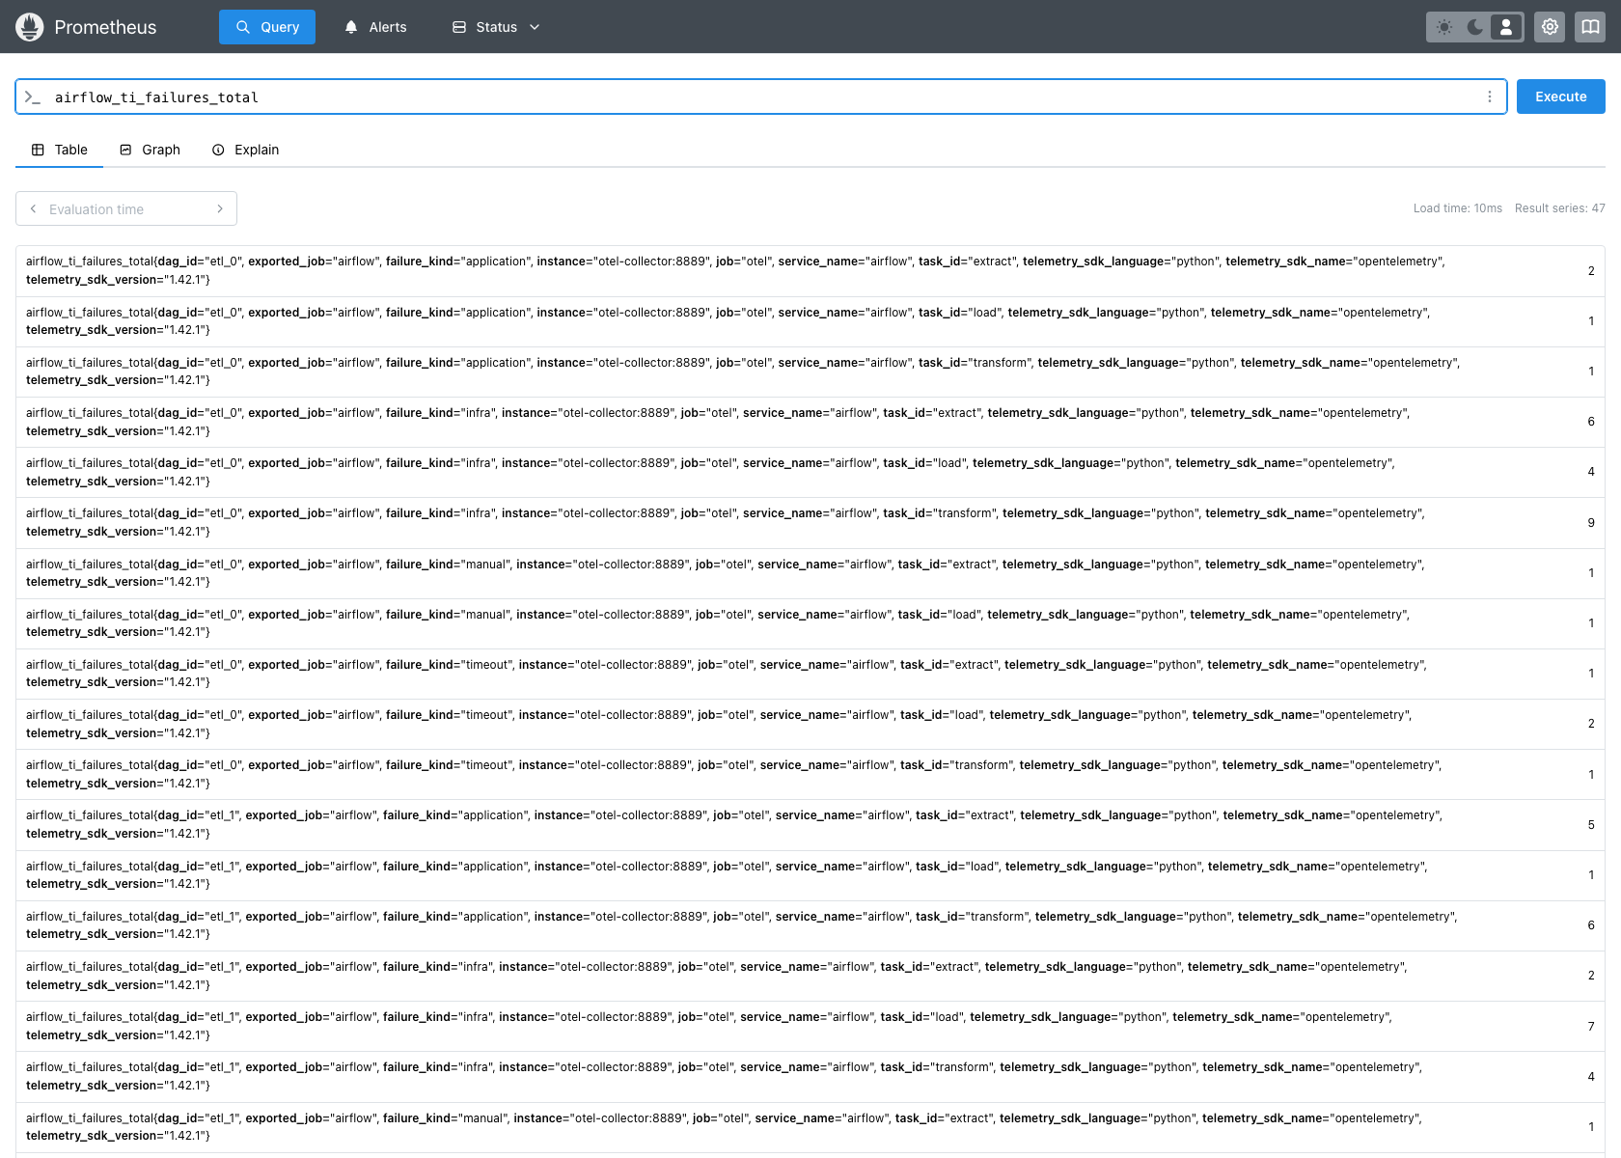Switch to the Explain tab
This screenshot has height=1158, width=1621.
pos(245,150)
